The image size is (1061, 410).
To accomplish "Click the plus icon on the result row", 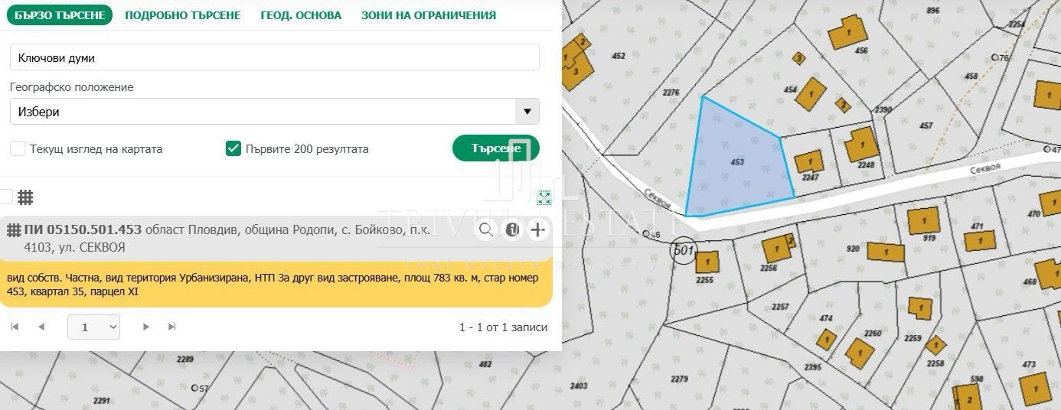I will (538, 229).
